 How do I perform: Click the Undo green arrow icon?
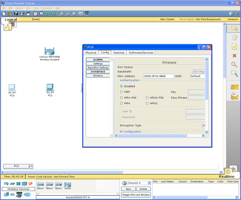48,14
